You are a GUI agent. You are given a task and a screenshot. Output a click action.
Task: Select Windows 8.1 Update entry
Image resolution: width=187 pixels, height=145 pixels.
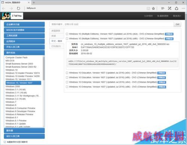pyautogui.click(x=16, y=124)
